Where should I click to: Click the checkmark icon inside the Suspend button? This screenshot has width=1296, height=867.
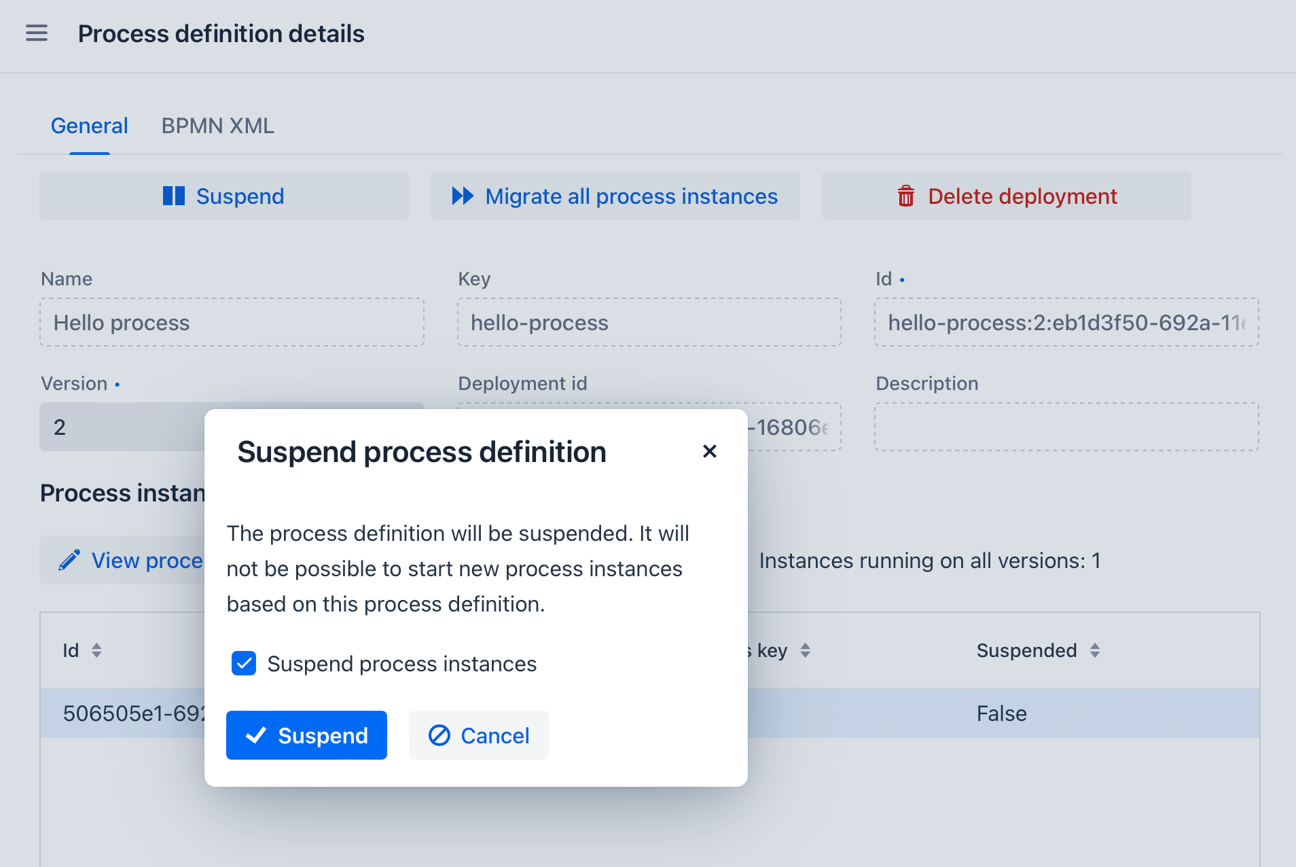(x=256, y=735)
